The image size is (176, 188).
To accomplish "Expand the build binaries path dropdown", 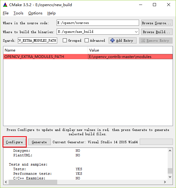I will tap(136, 32).
